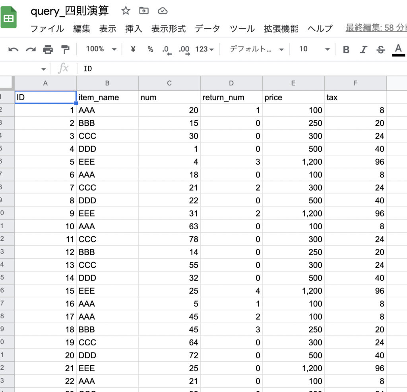Click the redo arrow icon

point(31,49)
